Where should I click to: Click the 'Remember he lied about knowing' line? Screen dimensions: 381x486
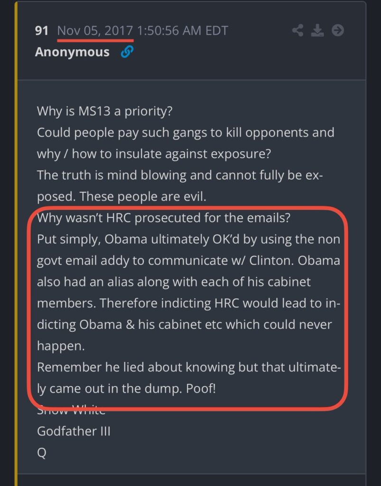[189, 367]
